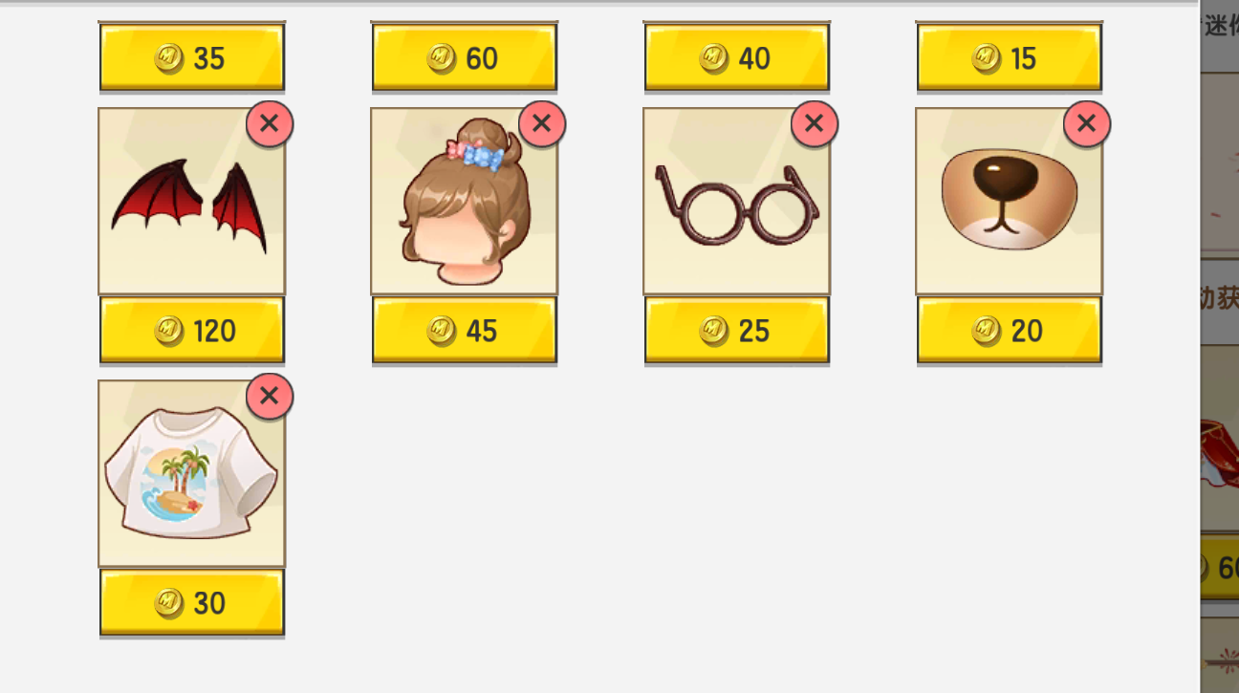Click the 40 coin price button

point(736,58)
